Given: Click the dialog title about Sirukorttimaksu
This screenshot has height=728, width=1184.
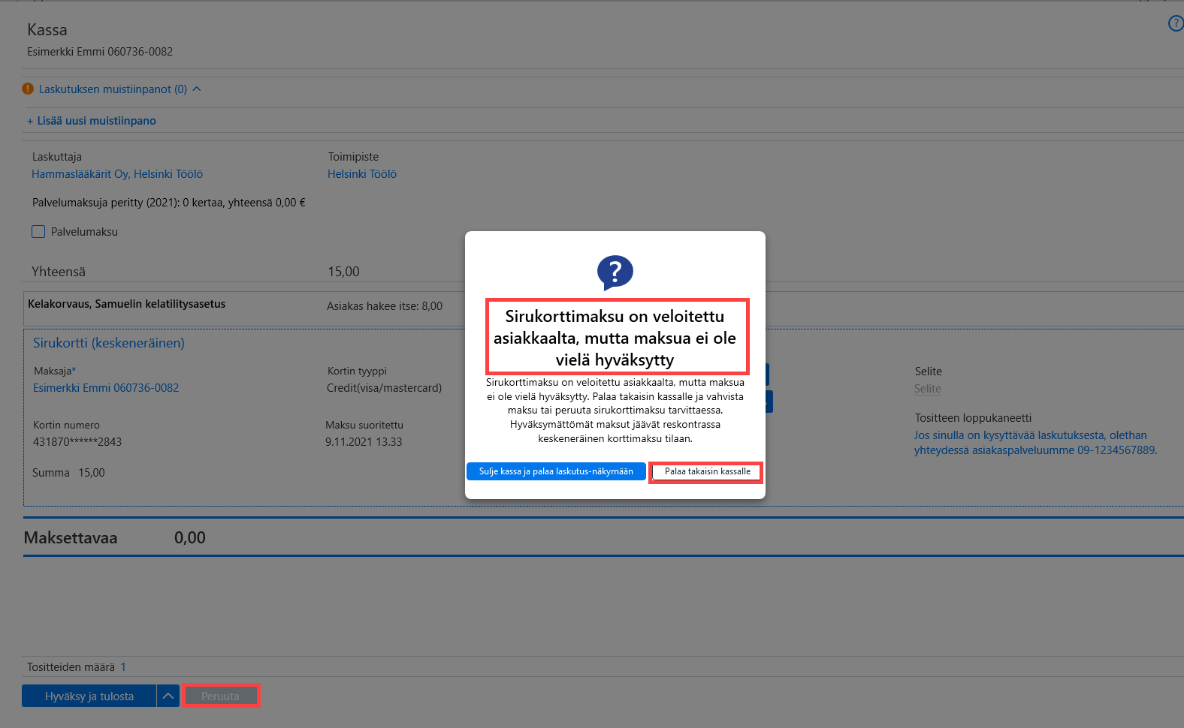Looking at the screenshot, I should [615, 338].
